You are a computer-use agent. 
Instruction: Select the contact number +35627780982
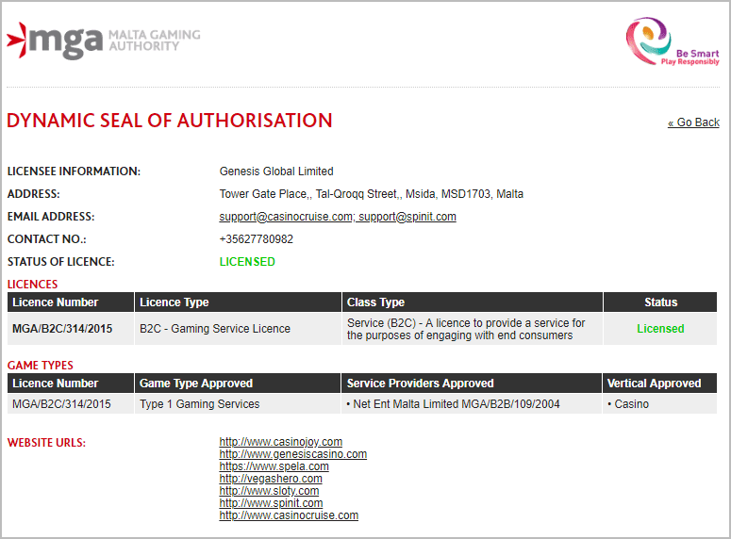pyautogui.click(x=257, y=239)
